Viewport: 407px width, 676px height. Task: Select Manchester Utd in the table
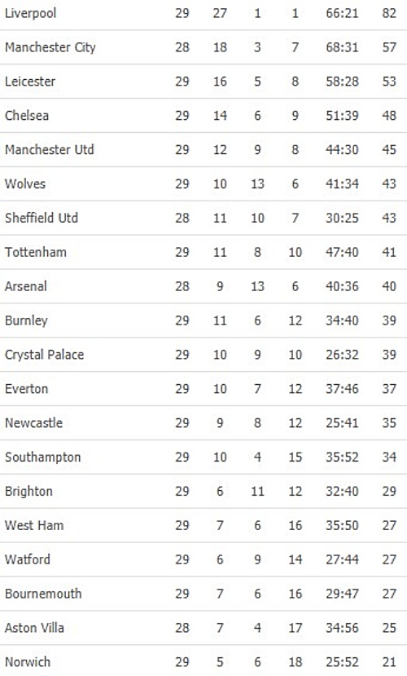pyautogui.click(x=49, y=149)
